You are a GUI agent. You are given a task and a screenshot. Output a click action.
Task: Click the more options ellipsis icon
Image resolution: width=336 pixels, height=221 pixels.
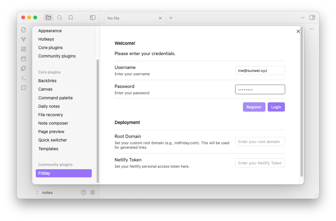click(312, 29)
